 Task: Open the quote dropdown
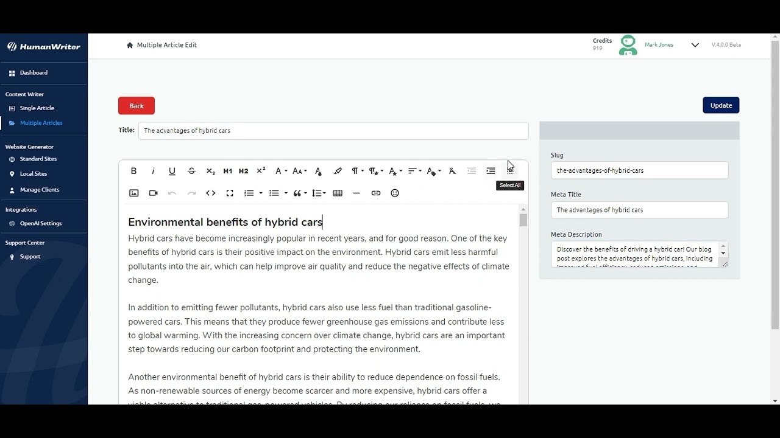(299, 193)
